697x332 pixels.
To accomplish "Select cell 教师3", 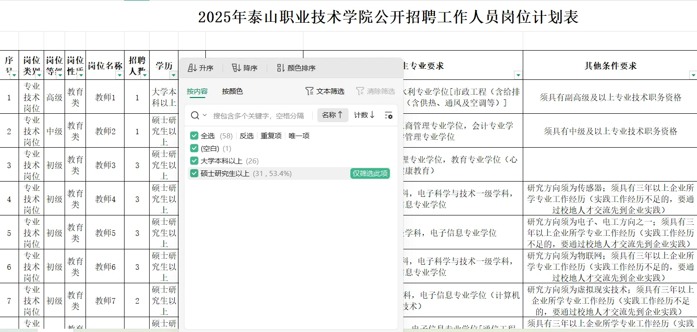I will click(x=105, y=165).
